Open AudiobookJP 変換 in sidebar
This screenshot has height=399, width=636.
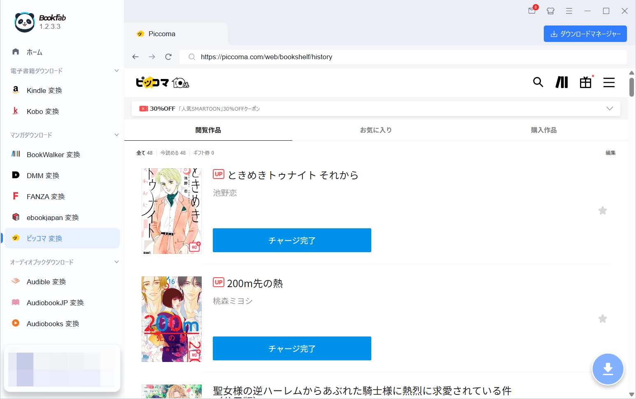click(x=62, y=303)
